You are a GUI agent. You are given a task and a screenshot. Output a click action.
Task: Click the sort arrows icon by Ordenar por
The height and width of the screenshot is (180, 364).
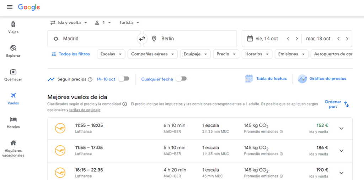pos(347,105)
